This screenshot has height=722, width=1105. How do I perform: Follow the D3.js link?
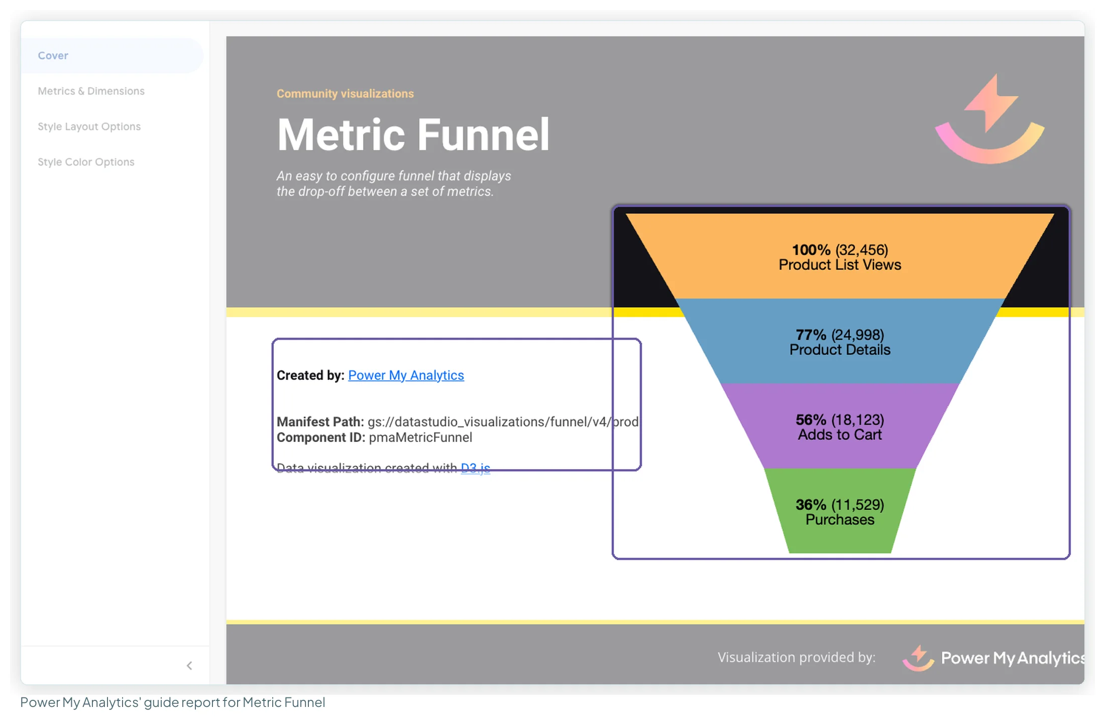tap(475, 468)
